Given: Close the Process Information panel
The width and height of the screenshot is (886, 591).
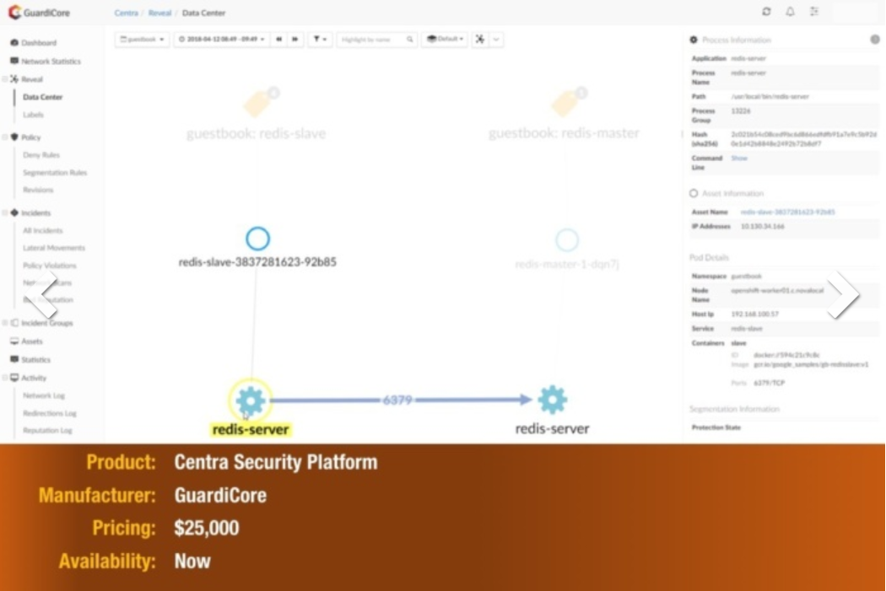Looking at the screenshot, I should click(875, 40).
